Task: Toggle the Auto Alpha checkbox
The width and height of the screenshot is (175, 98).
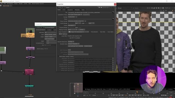Action: pyautogui.click(x=107, y=32)
